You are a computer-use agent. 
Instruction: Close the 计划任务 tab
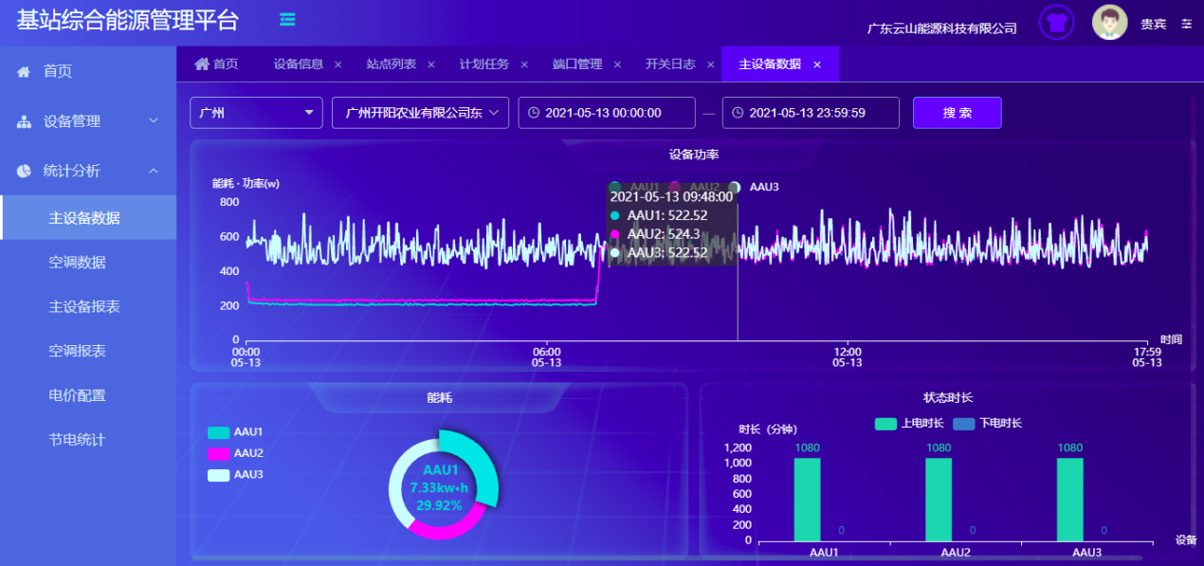pyautogui.click(x=524, y=64)
